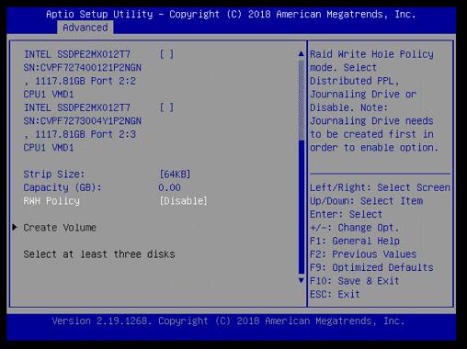The height and width of the screenshot is (349, 467).
Task: Open the Strip Size 64KB option
Action: (175, 174)
